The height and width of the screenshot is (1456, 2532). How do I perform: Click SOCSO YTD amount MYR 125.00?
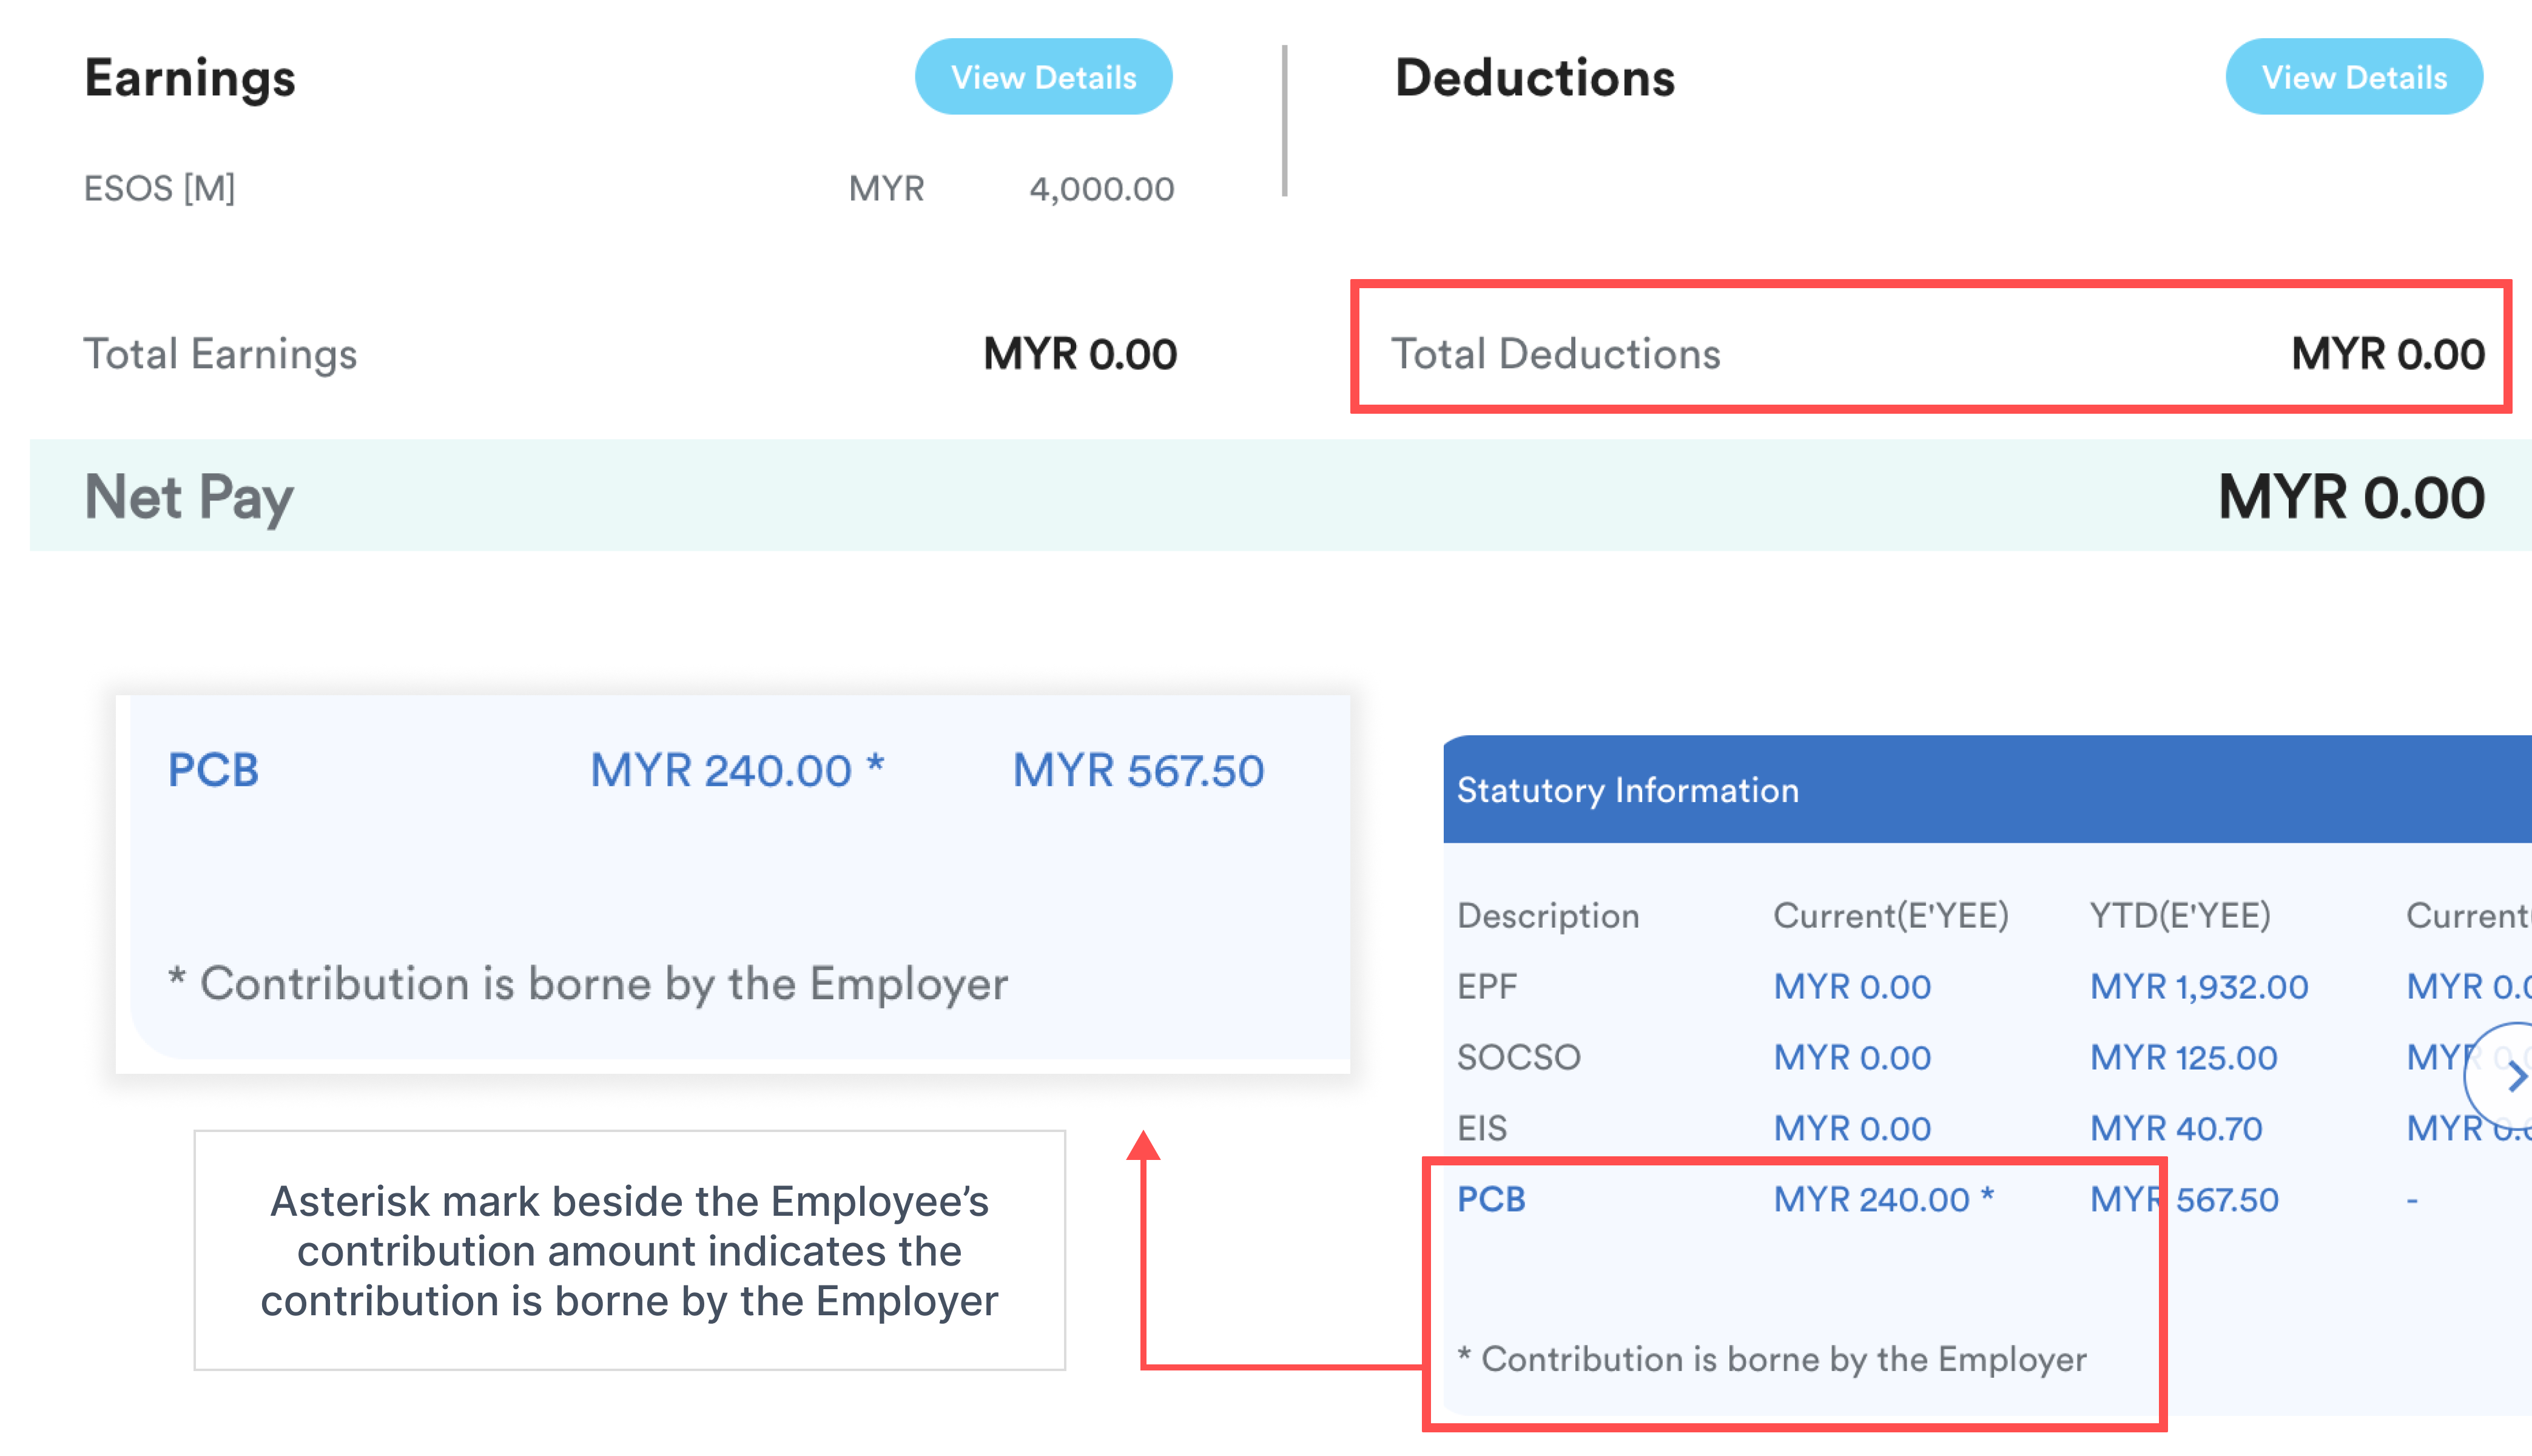(x=2183, y=1058)
